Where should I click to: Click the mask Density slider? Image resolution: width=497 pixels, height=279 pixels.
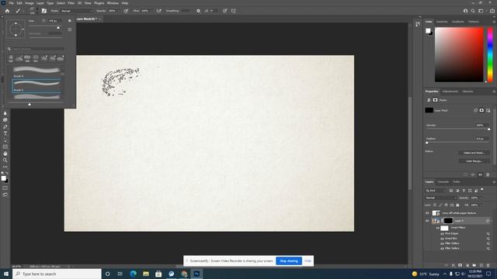457,129
